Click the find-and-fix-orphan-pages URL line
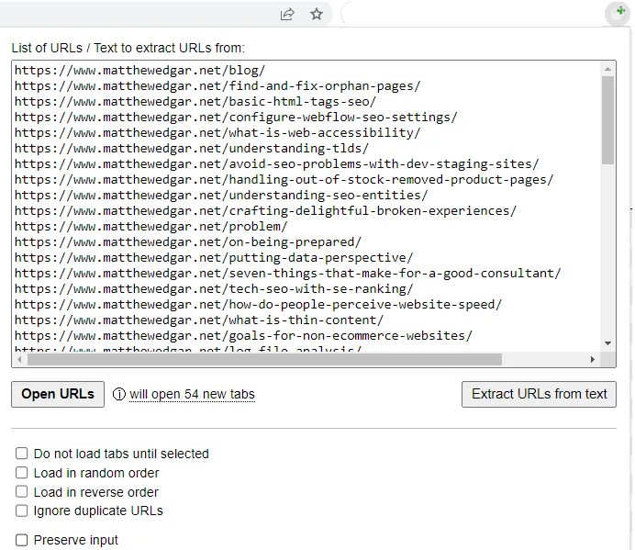635x550 pixels. 217,86
